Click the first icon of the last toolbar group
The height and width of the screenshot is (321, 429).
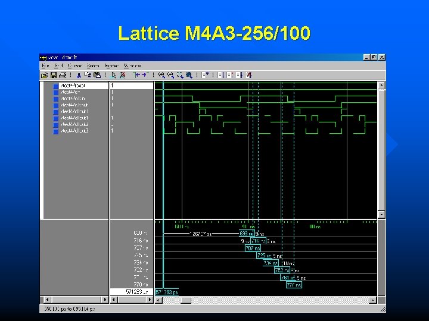pyautogui.click(x=221, y=75)
